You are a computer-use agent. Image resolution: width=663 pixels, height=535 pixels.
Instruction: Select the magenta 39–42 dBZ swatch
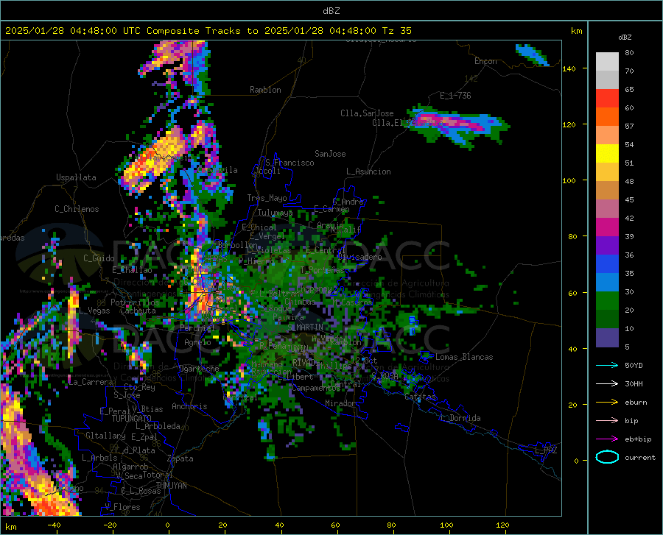tap(607, 227)
